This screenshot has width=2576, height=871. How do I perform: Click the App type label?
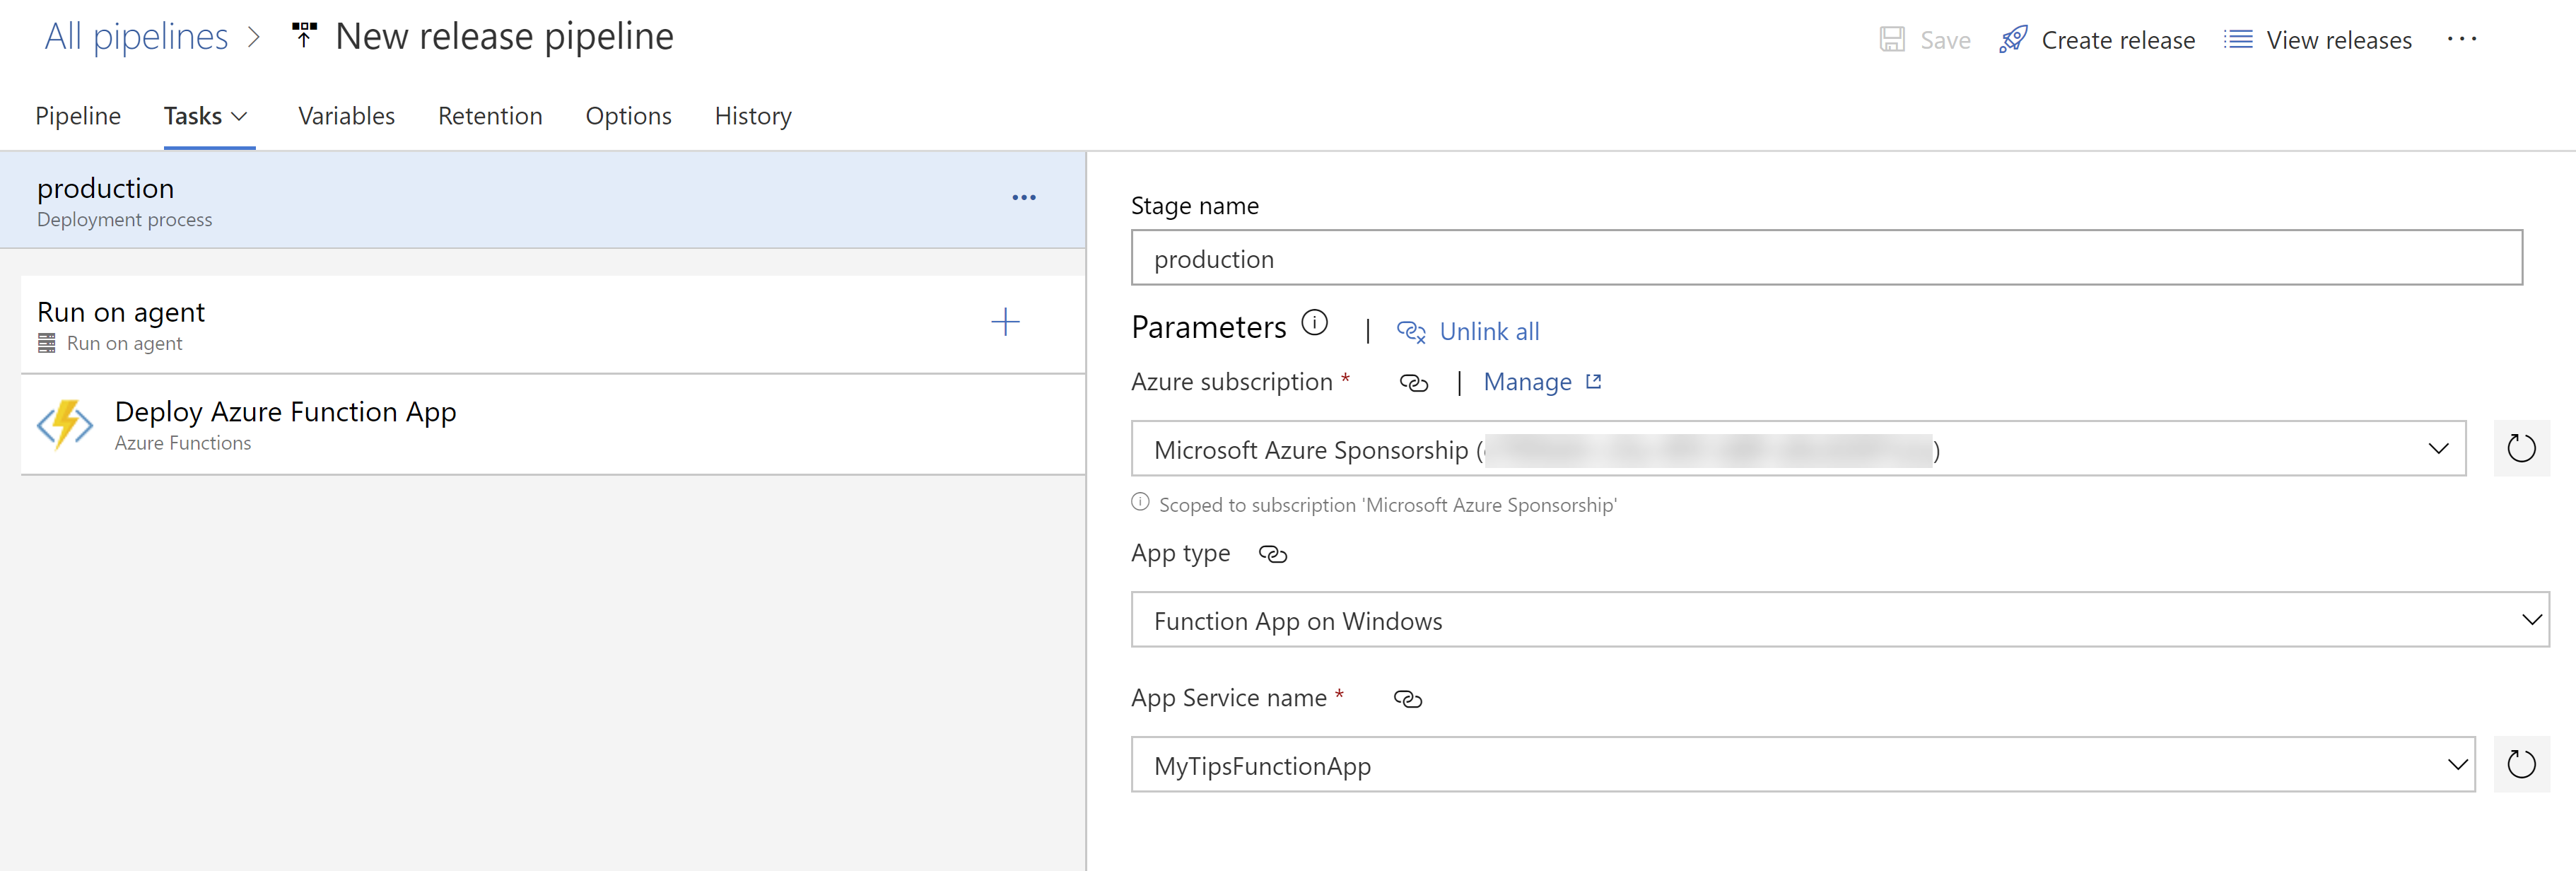click(x=1180, y=553)
